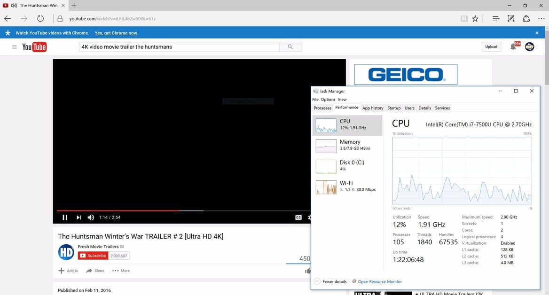Skip to the next video
Image resolution: width=549 pixels, height=295 pixels.
click(x=79, y=217)
